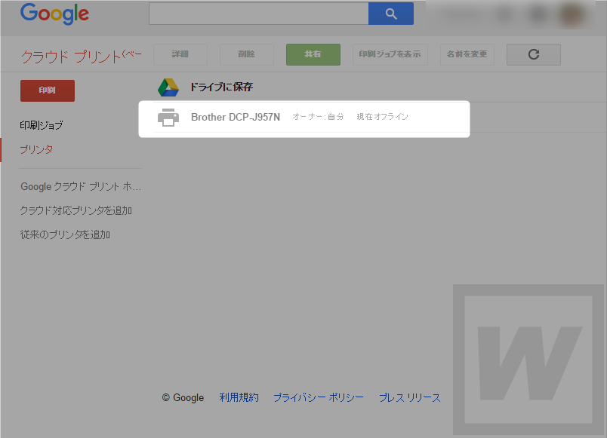
Task: Click the Brother DCP-J957N printer icon
Action: coord(168,117)
